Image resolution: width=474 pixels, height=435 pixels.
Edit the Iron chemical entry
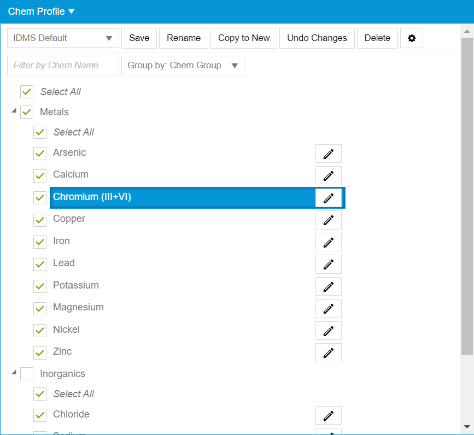pos(328,242)
